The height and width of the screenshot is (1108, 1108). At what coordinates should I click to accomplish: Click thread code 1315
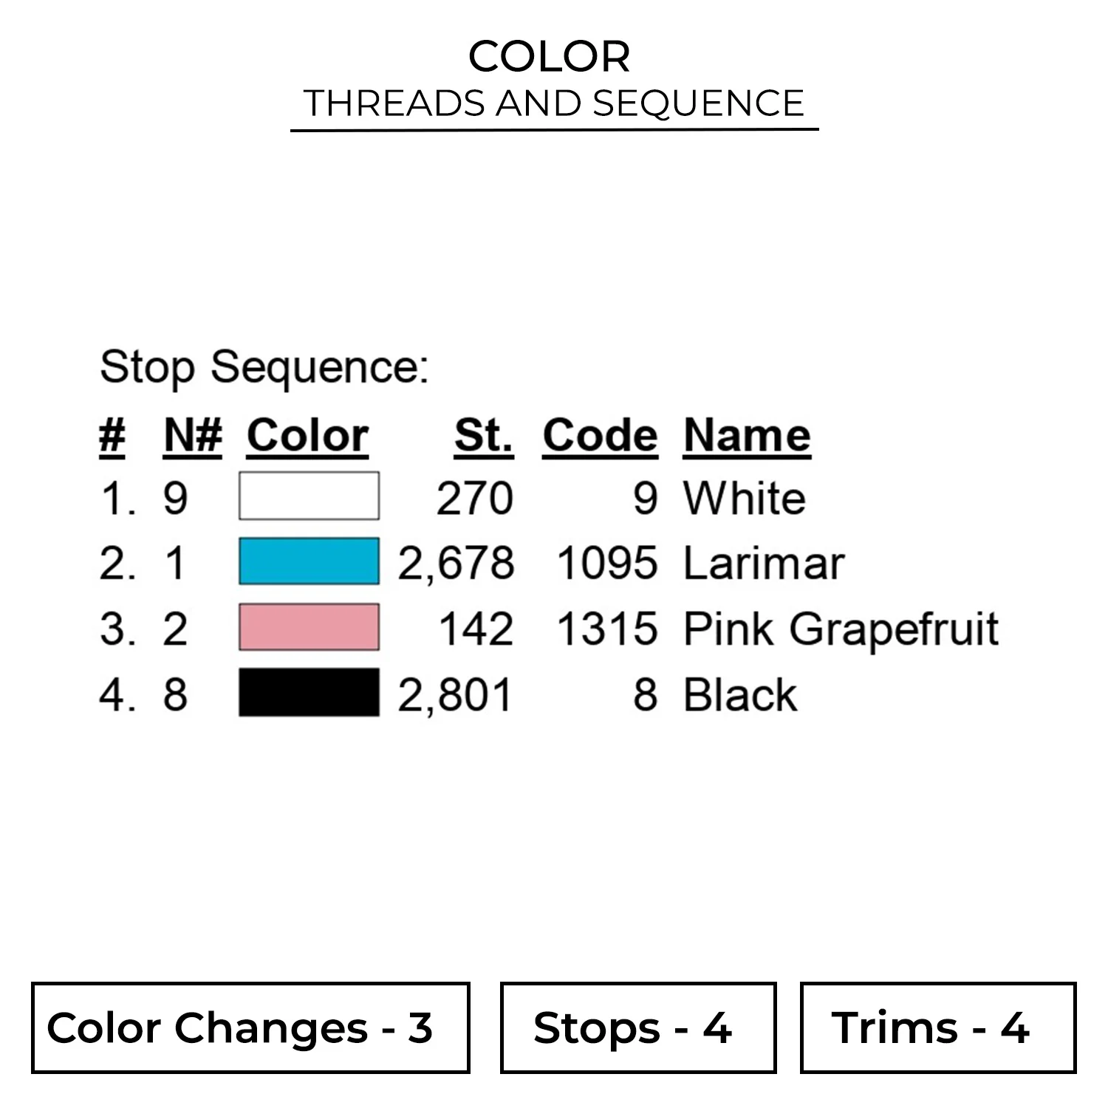(606, 629)
